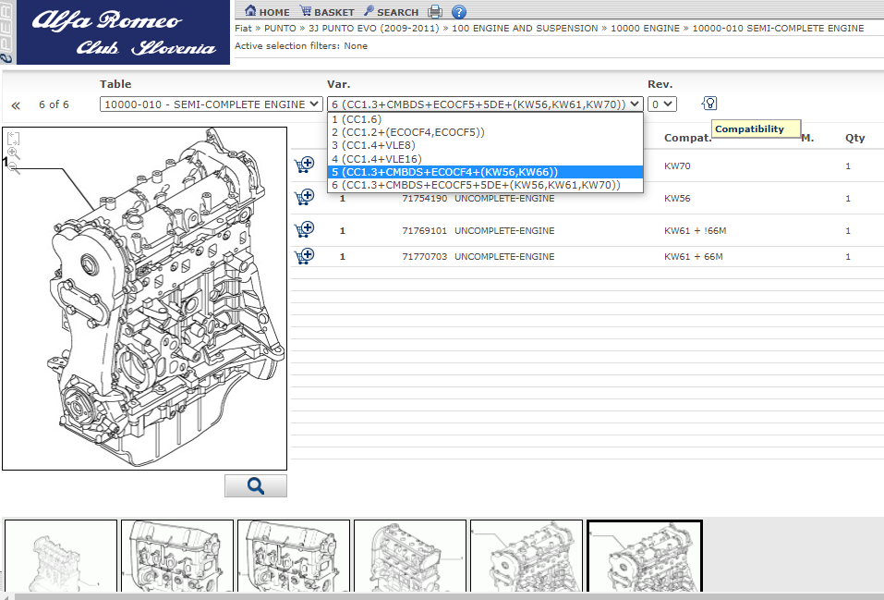Click Compat. column header

(688, 138)
